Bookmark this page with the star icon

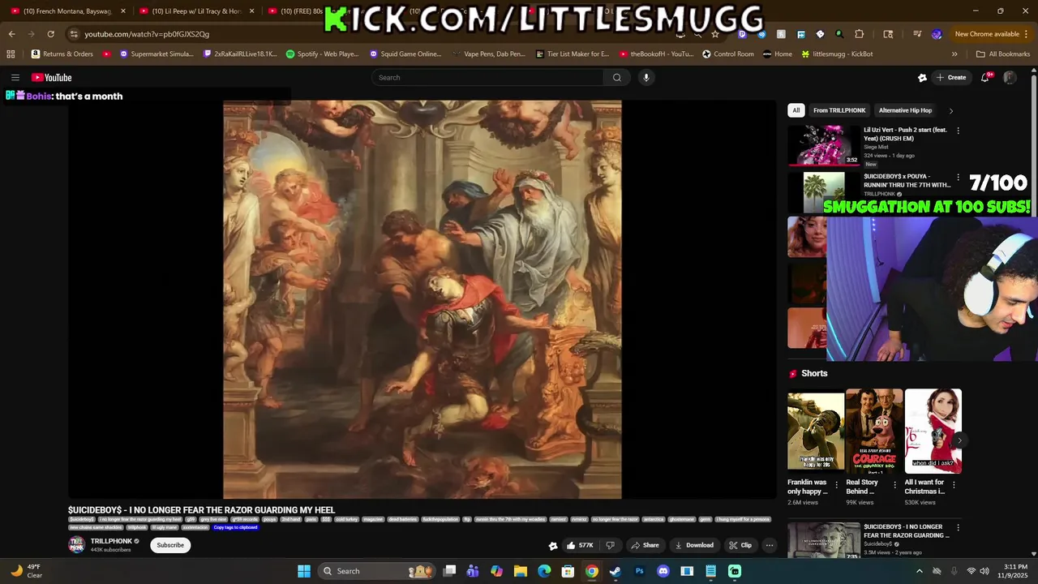pos(715,34)
